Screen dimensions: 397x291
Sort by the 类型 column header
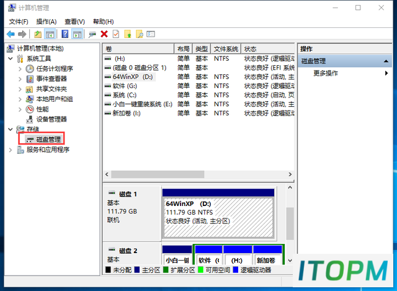click(202, 48)
